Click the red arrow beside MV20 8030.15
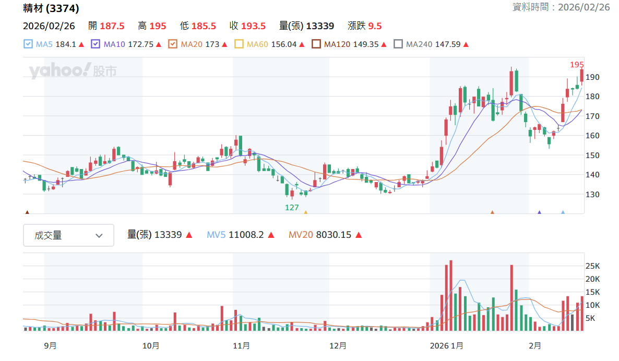619x361 pixels. coord(359,235)
